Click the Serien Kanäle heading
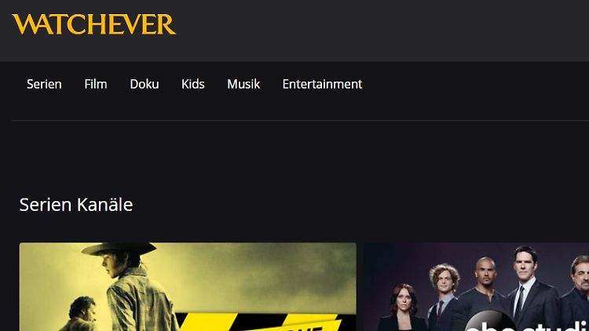Viewport: 589px width, 331px height. coord(76,205)
